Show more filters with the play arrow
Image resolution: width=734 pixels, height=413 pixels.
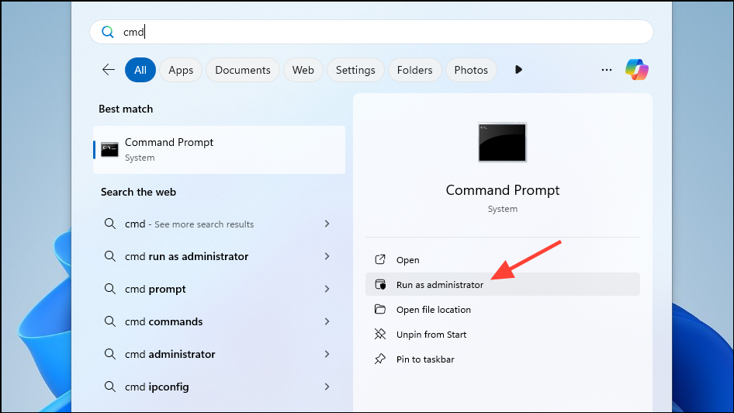[518, 70]
